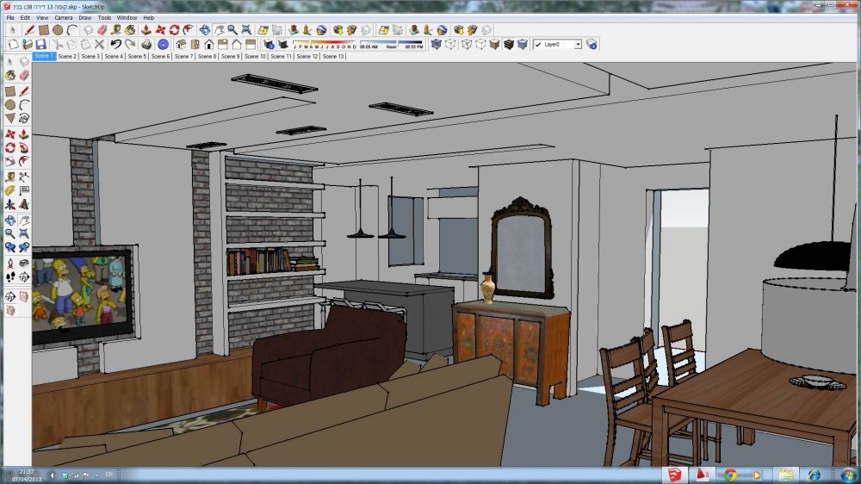
Task: Open the Draw menu
Action: click(x=85, y=17)
